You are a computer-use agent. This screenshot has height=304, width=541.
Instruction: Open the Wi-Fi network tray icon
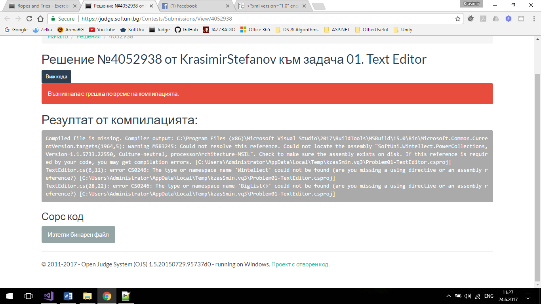(x=478, y=296)
